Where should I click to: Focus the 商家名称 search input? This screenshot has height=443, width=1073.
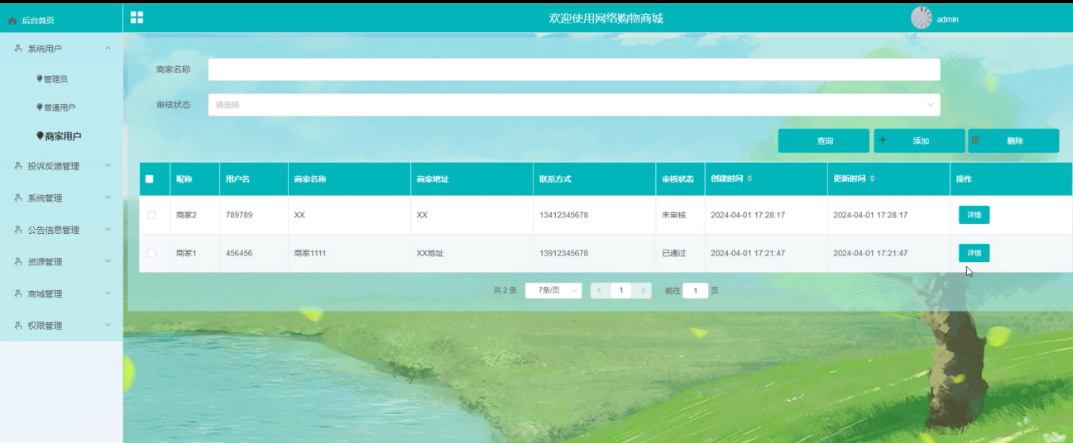[574, 69]
